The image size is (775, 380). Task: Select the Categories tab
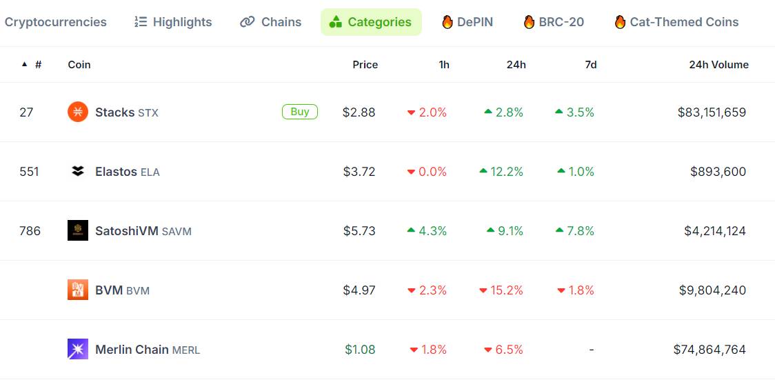click(x=371, y=22)
